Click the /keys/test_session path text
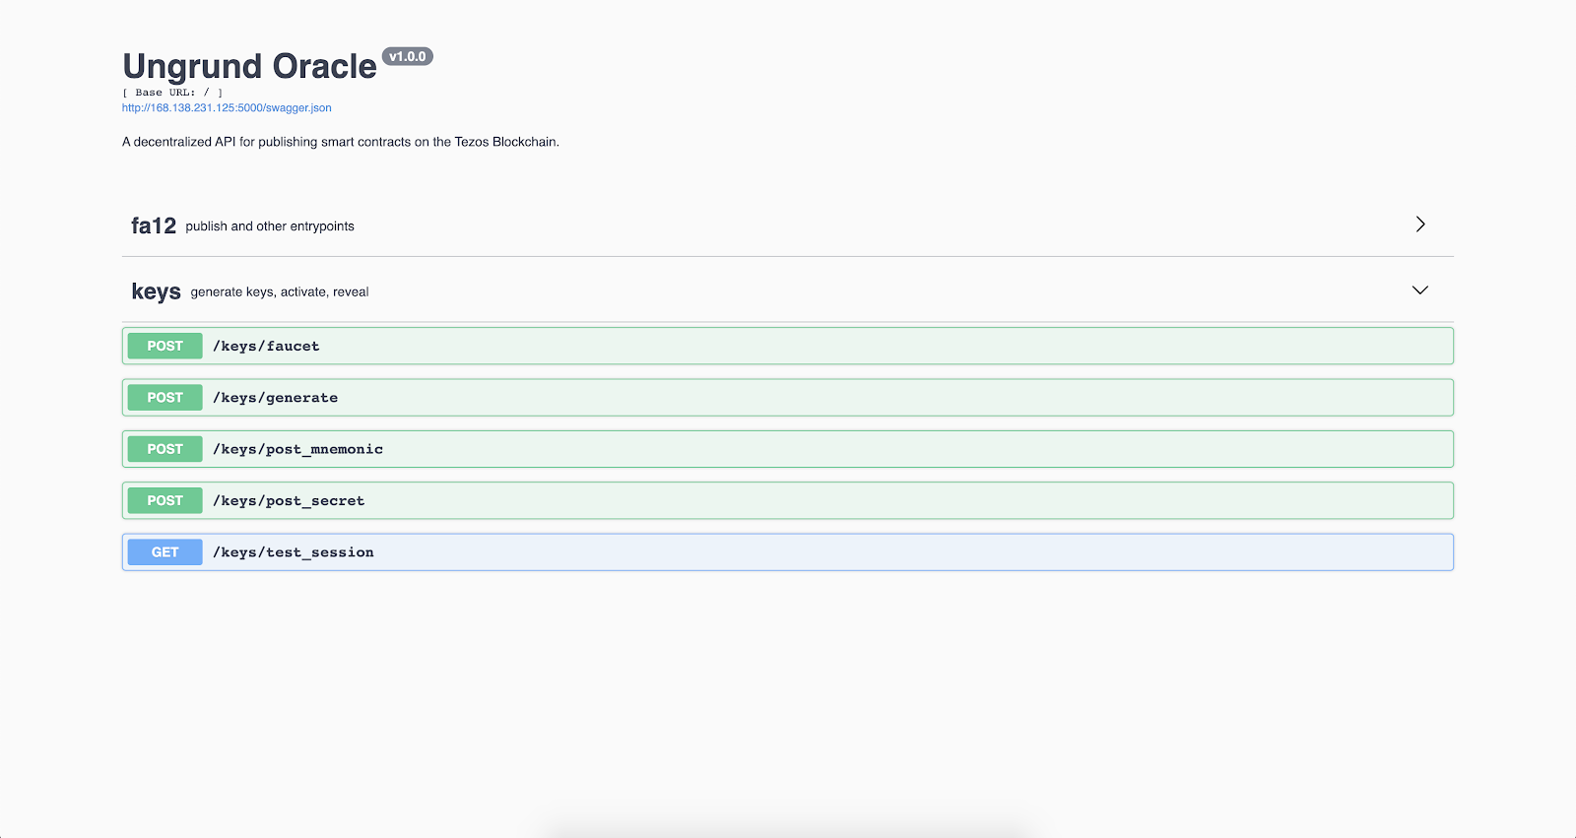This screenshot has height=838, width=1576. pos(294,552)
